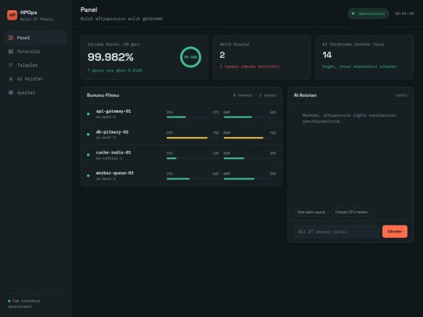Choose the 'Disk alanı uyarısı' suggestion chip
The width and height of the screenshot is (423, 317).
[x=311, y=212]
